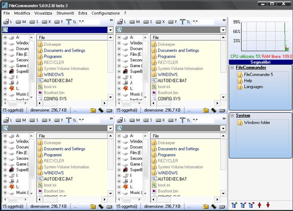Image resolution: width=293 pixels, height=211 pixels.
Task: Move bookmark down with red down arrow
Action: tap(268, 205)
